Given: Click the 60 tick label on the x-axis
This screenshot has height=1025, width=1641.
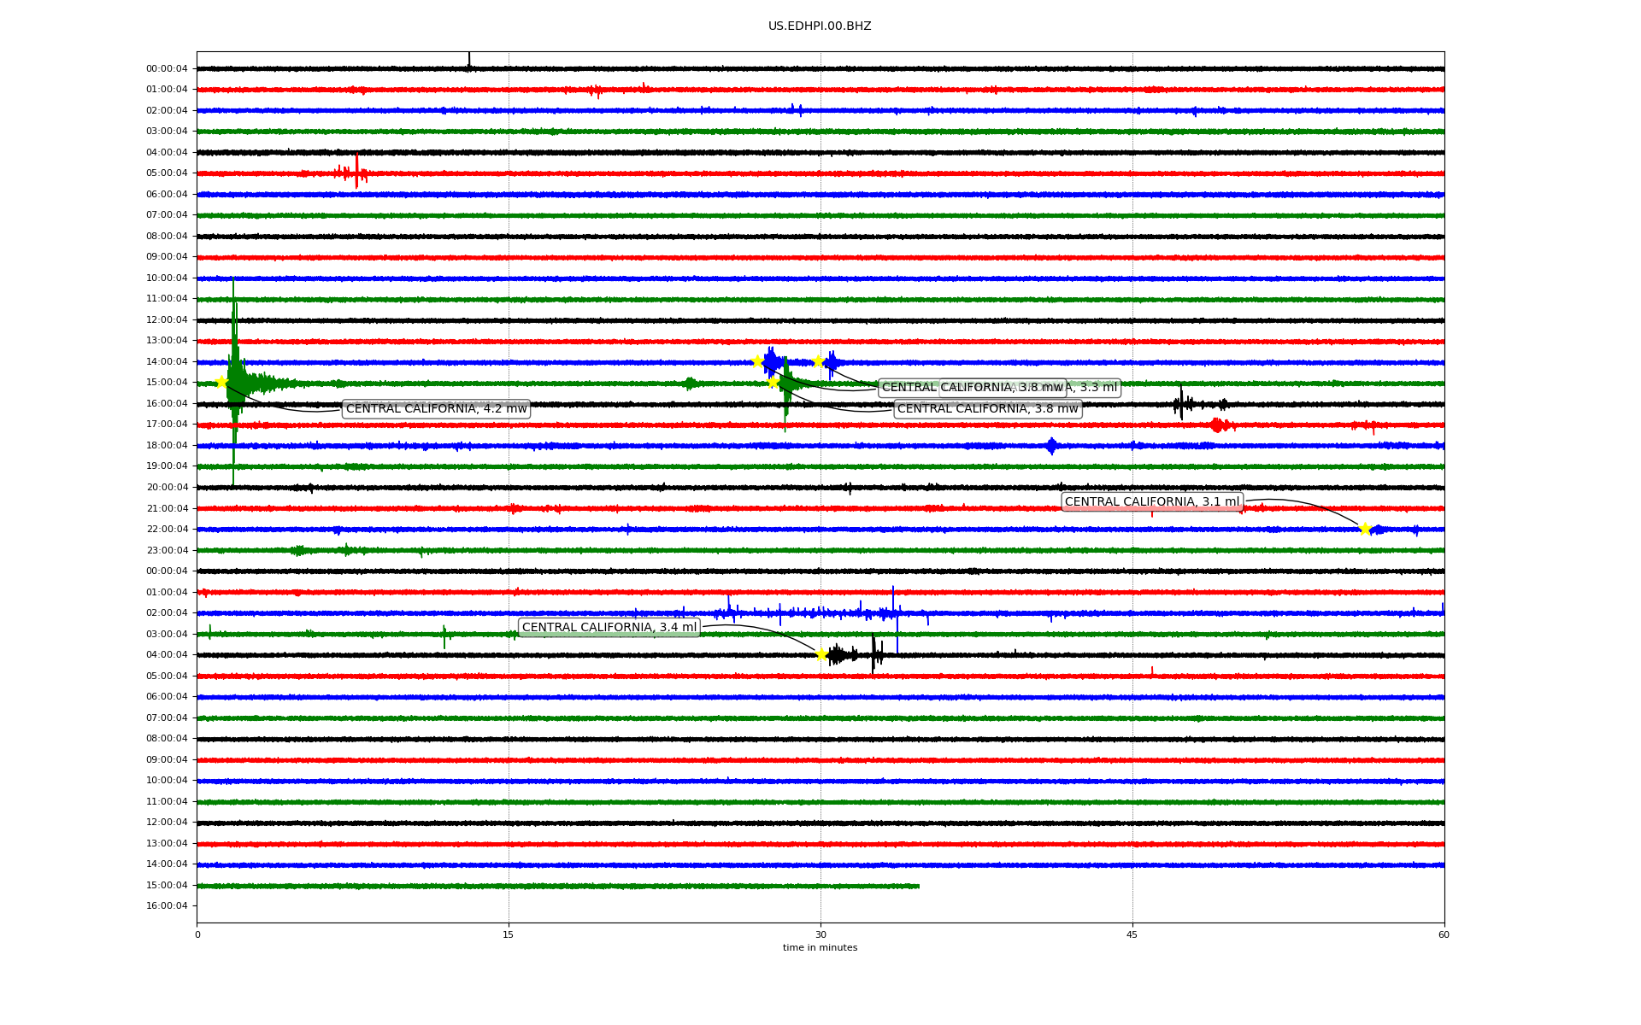Looking at the screenshot, I should [x=1443, y=934].
